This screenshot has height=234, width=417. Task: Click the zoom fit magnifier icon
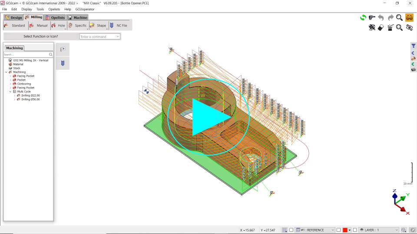tap(399, 27)
